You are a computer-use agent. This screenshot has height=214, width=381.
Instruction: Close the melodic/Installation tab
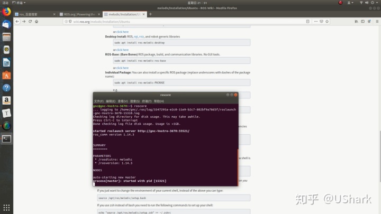coord(143,14)
